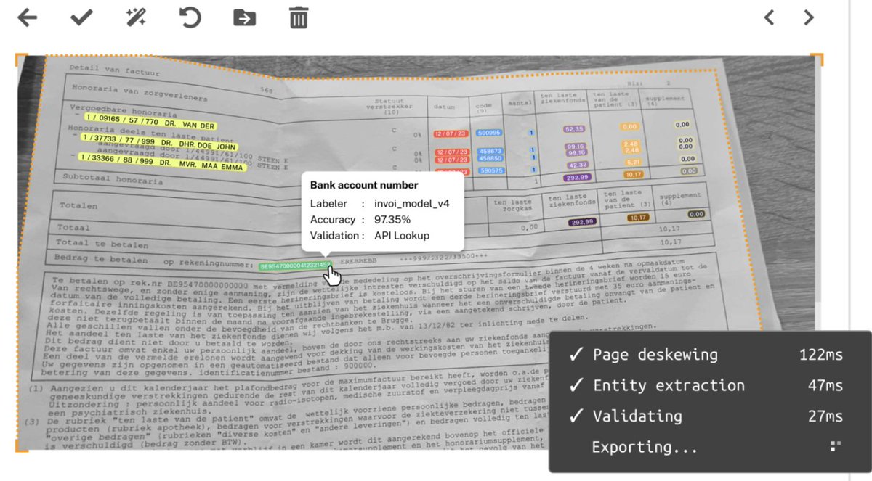This screenshot has height=481, width=872.
Task: Select orange 2.48 label in 458850 row
Action: tap(632, 150)
